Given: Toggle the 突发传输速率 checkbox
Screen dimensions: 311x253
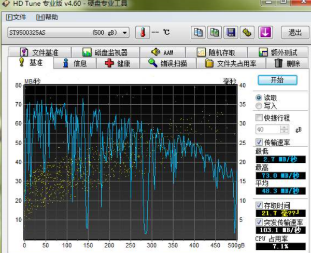Looking at the screenshot, I should coord(259,222).
